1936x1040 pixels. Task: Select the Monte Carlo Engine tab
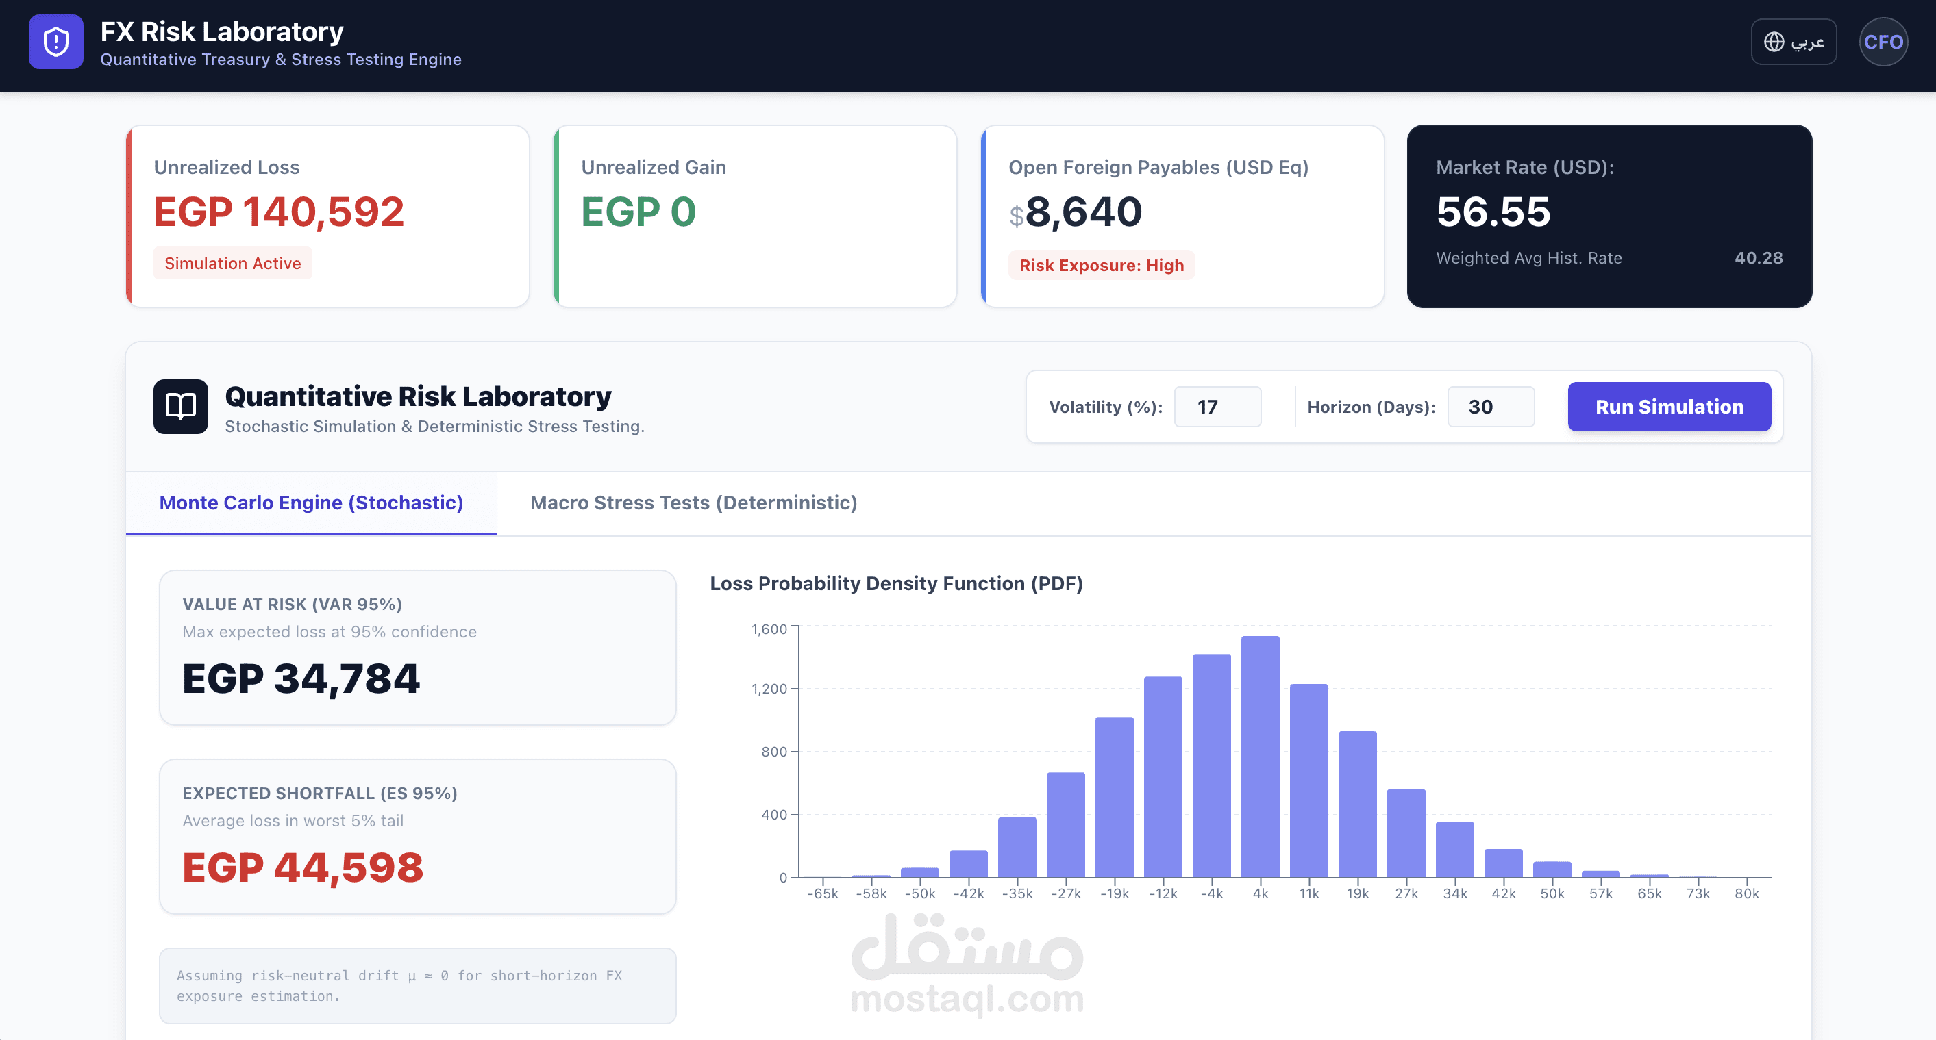(310, 503)
